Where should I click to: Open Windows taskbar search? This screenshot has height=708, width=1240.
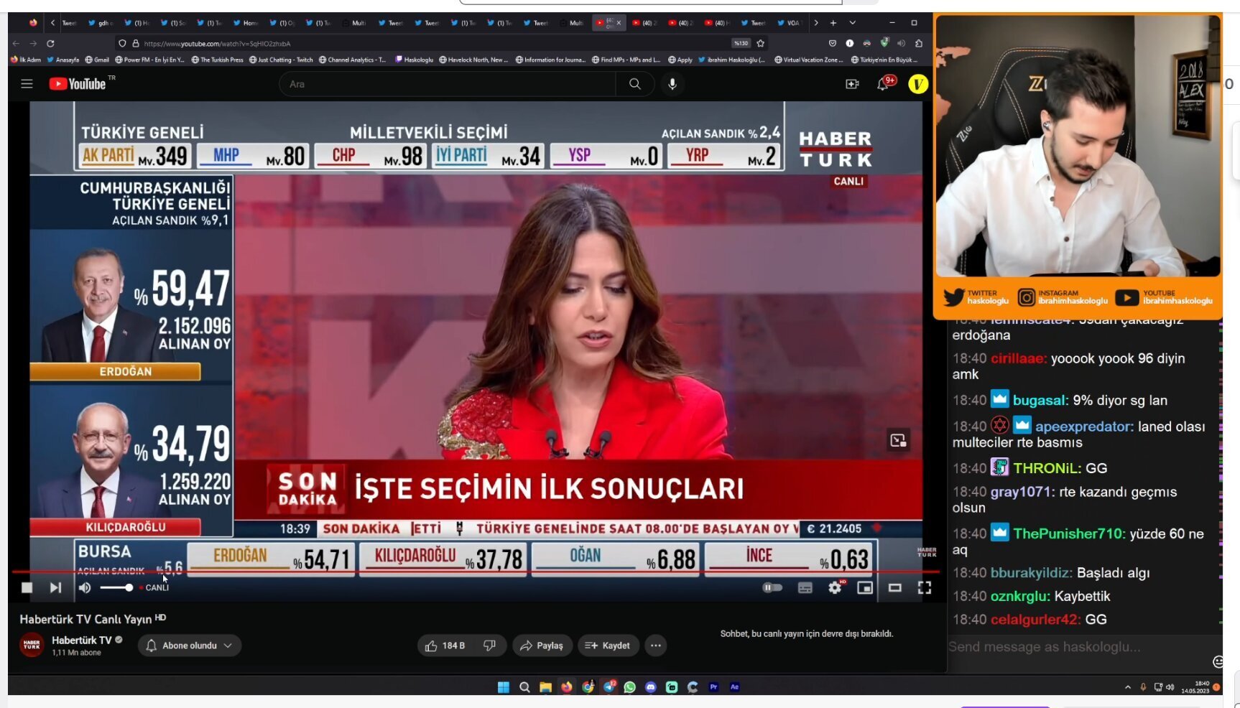click(524, 687)
